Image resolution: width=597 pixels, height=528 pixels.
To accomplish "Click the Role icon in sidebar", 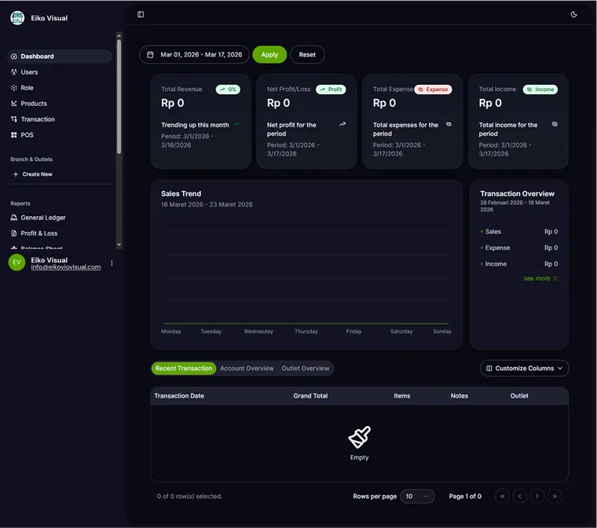I will click(14, 88).
